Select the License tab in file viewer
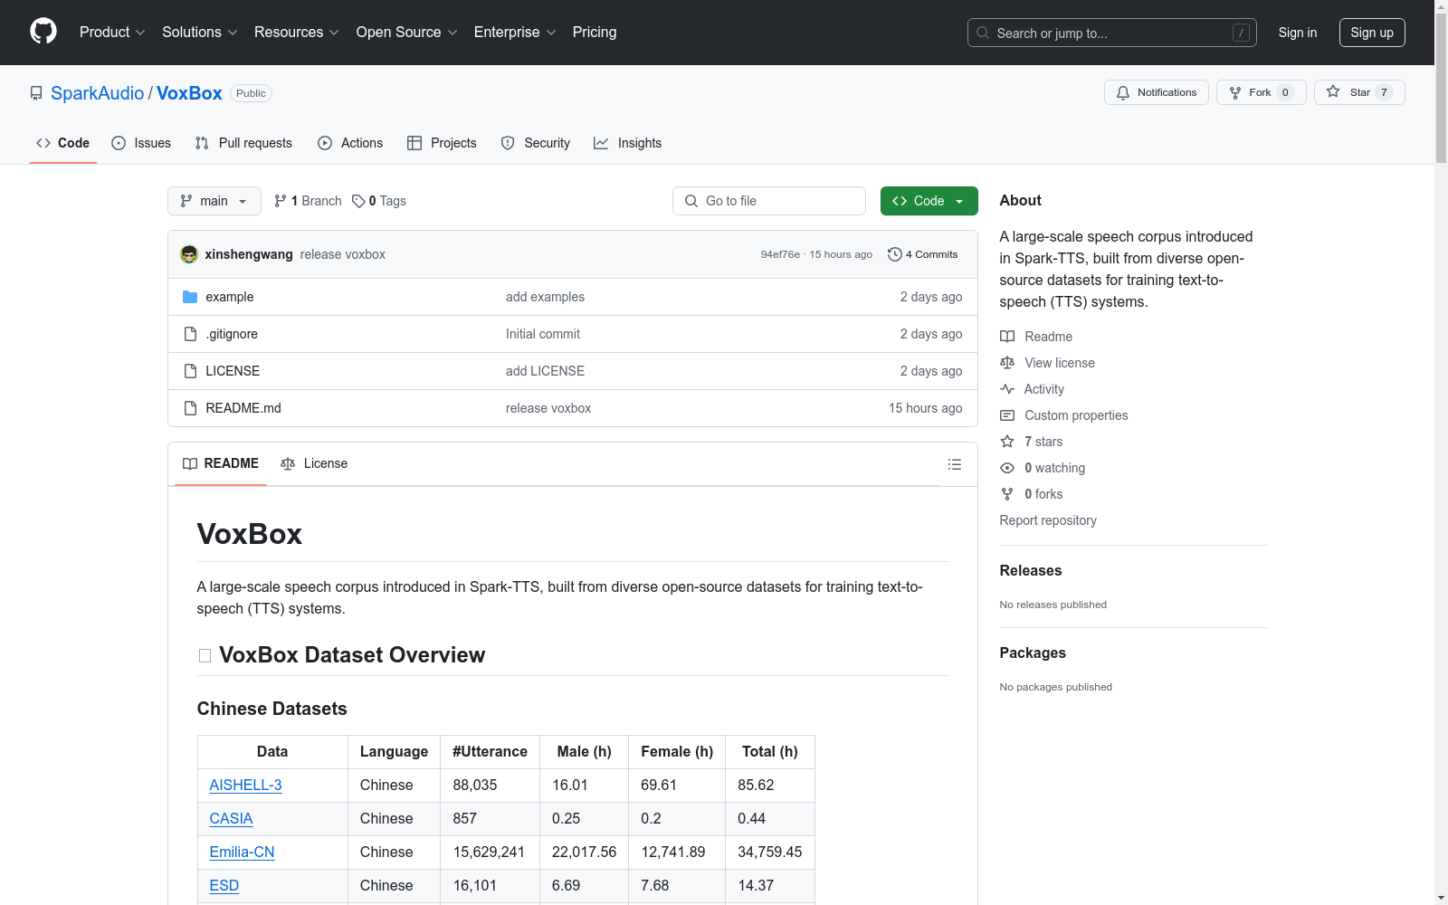 click(314, 463)
